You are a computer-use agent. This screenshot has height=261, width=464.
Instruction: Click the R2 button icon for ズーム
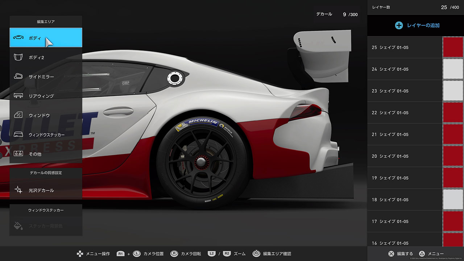coord(227,254)
